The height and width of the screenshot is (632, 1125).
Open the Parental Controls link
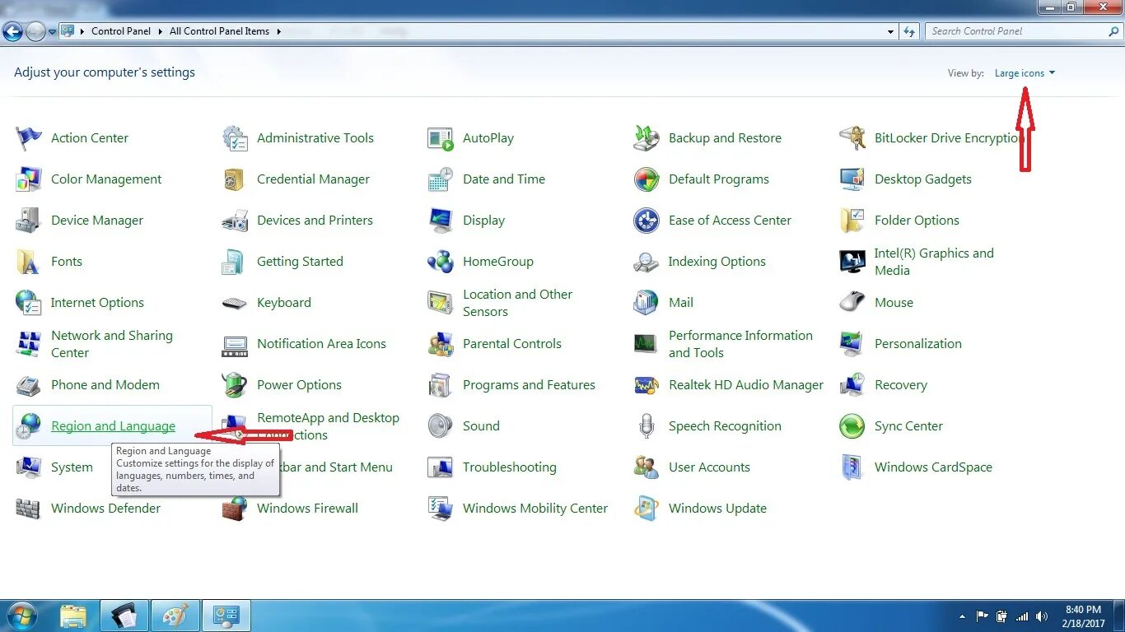pyautogui.click(x=512, y=344)
